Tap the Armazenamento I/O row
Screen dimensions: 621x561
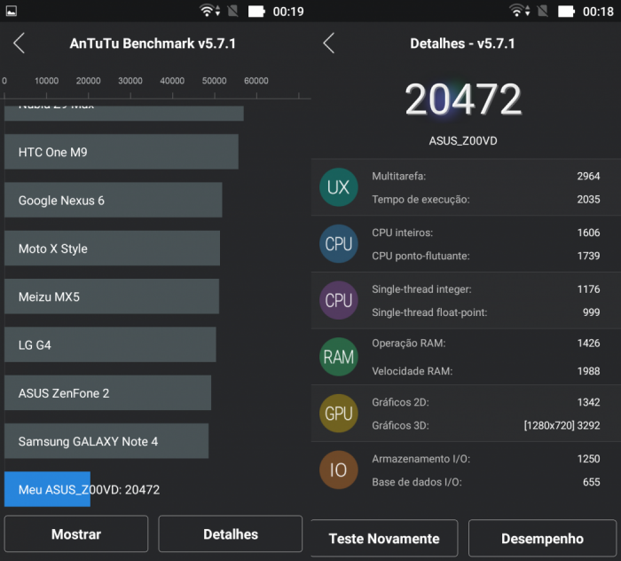point(485,459)
